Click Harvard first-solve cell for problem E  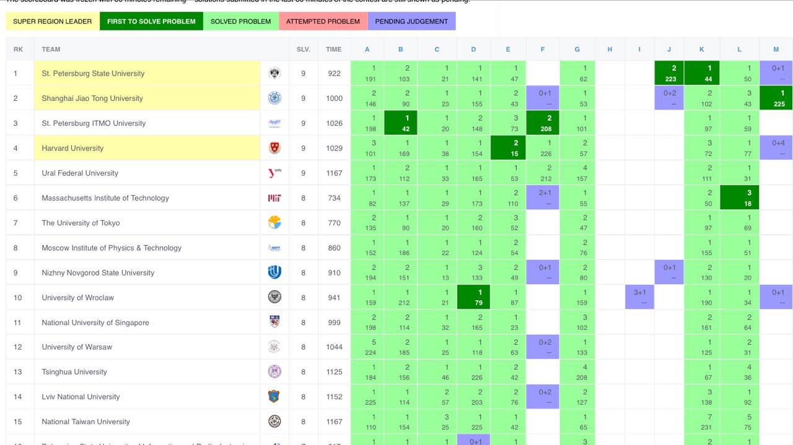tap(508, 148)
